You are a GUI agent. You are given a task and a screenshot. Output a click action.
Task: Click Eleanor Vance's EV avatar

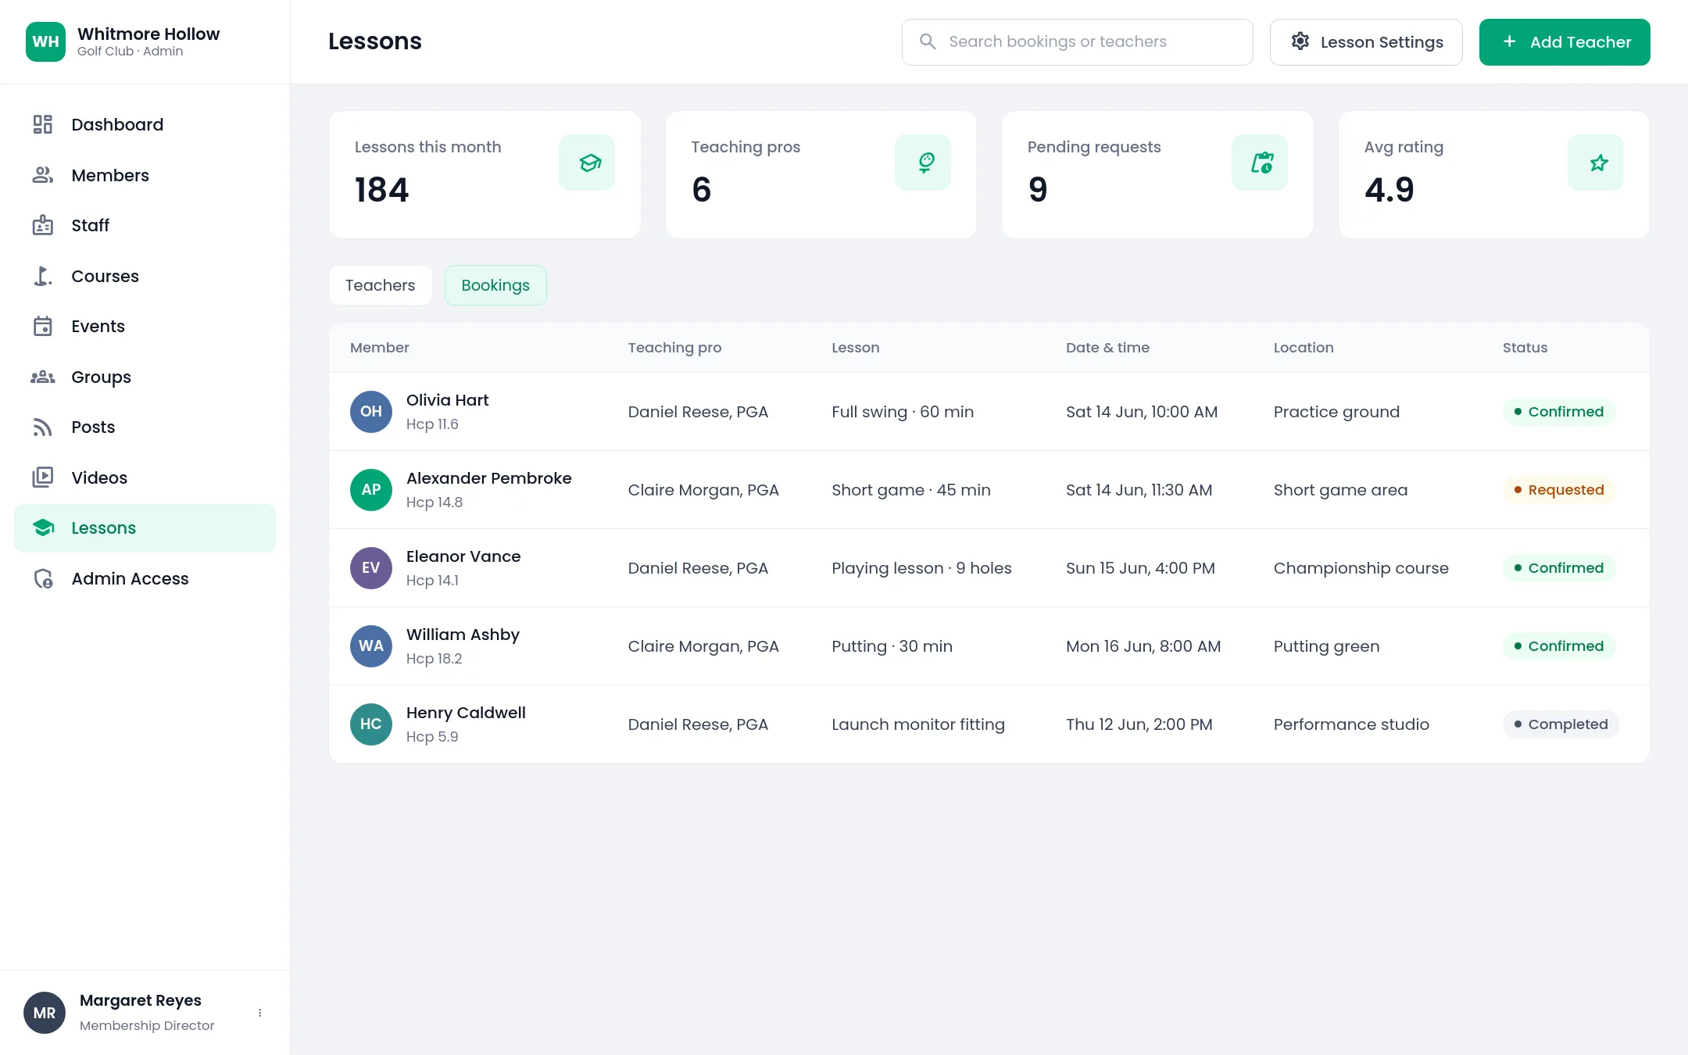pos(371,568)
